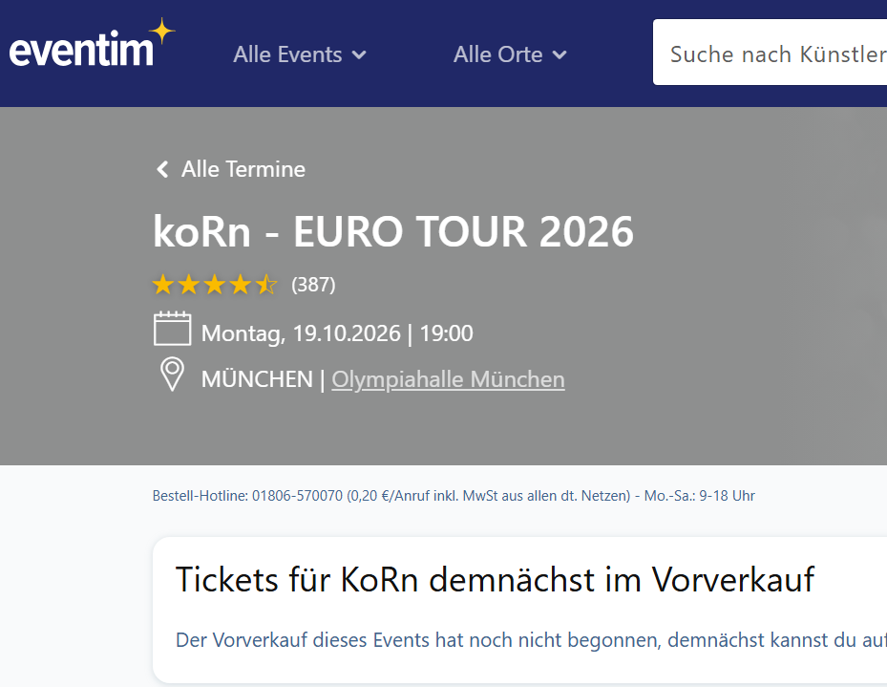Click the back chevron before Alle Termine
887x687 pixels.
tap(162, 169)
